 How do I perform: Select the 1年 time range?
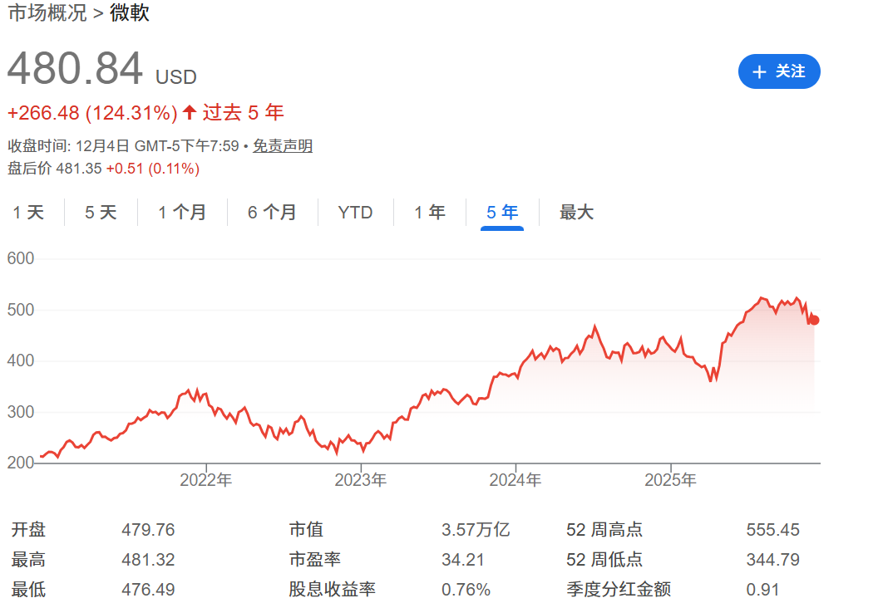(x=430, y=213)
